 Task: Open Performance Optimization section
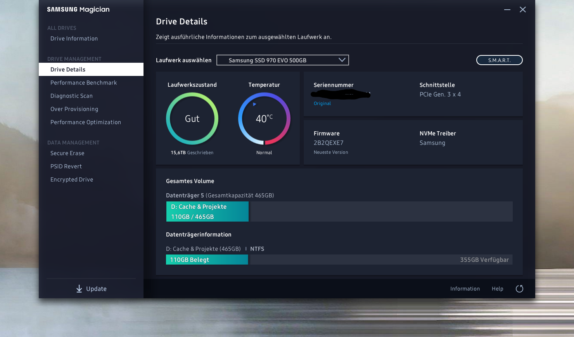point(86,122)
